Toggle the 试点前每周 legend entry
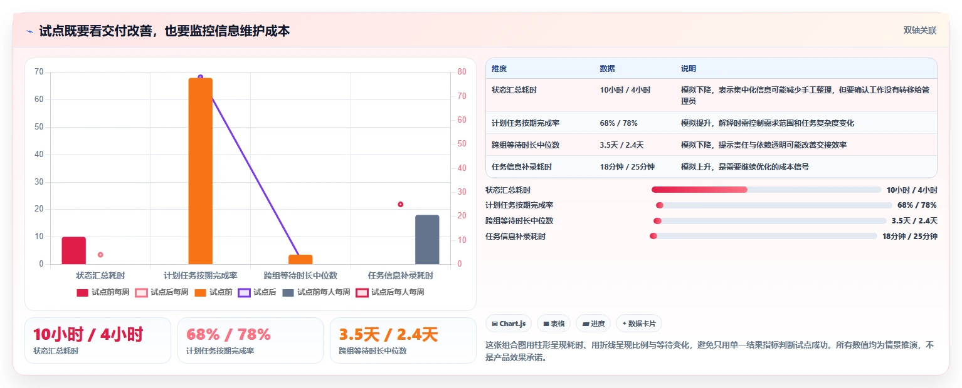Image resolution: width=962 pixels, height=388 pixels. (103, 292)
